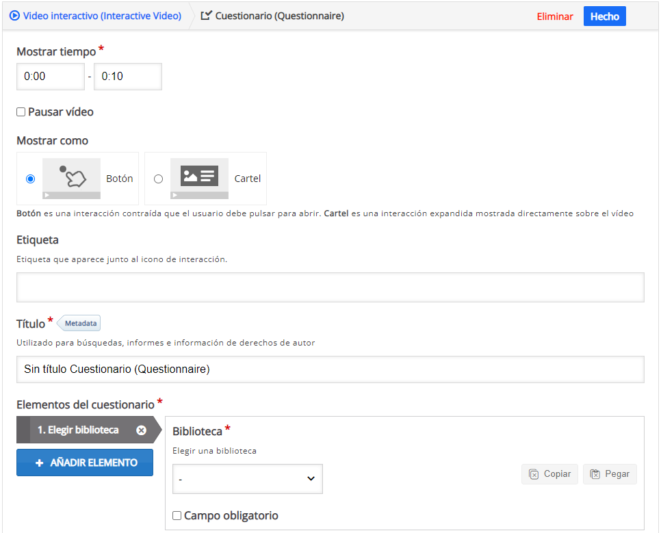This screenshot has height=533, width=661.
Task: Click the Video interactivo play icon
Action: point(14,16)
